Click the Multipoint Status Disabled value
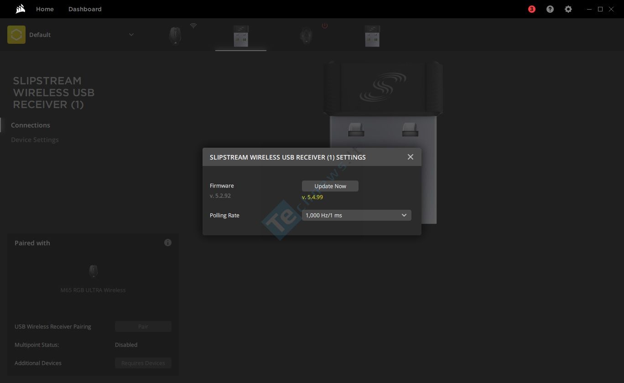This screenshot has height=383, width=624. (126, 345)
